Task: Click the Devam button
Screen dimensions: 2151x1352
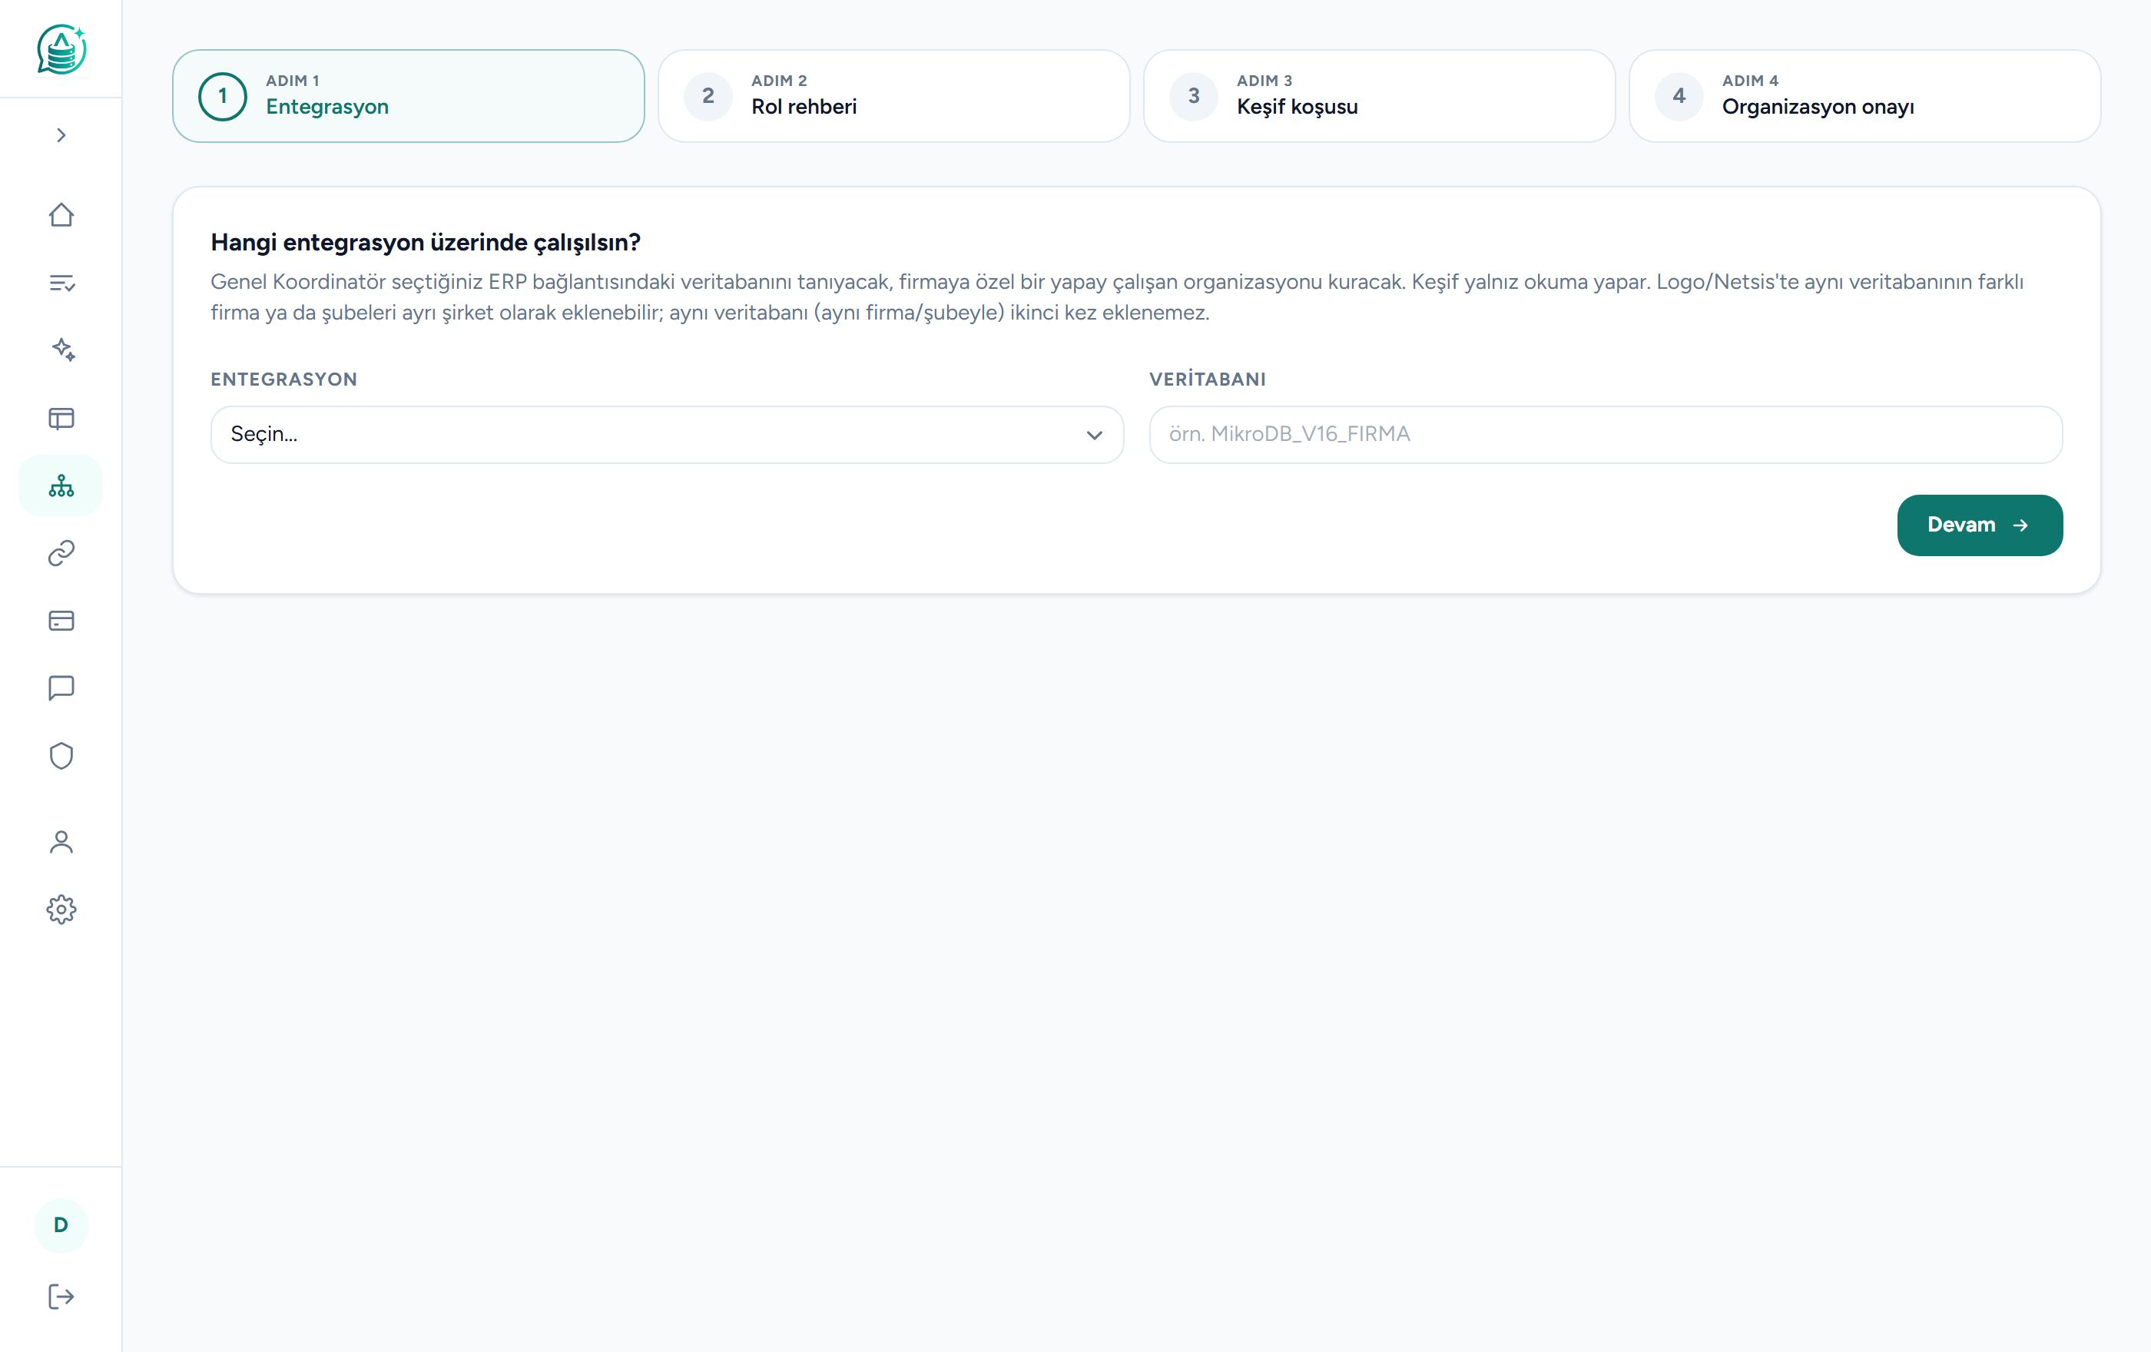Action: pyautogui.click(x=1980, y=525)
